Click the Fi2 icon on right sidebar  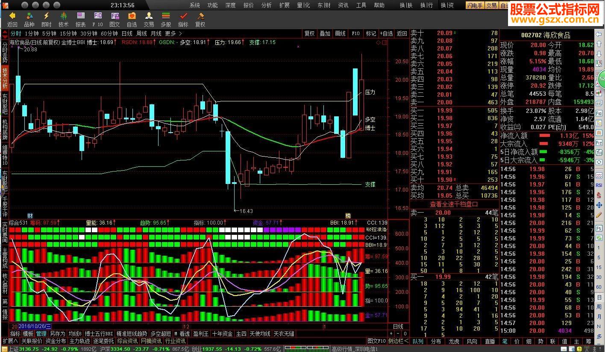tap(599, 142)
